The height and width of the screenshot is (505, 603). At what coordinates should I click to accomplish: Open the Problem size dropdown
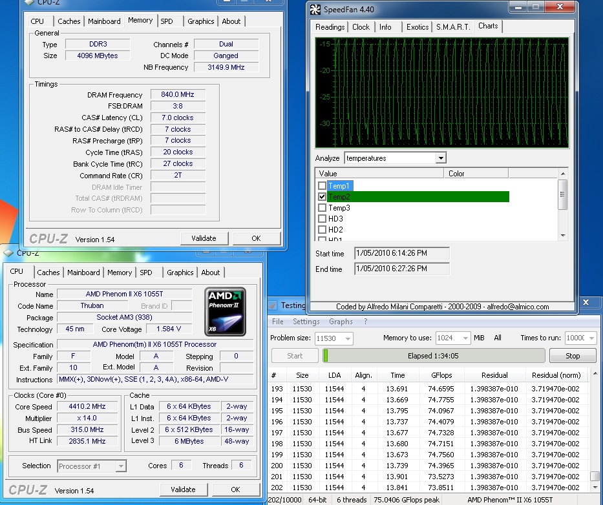[348, 338]
